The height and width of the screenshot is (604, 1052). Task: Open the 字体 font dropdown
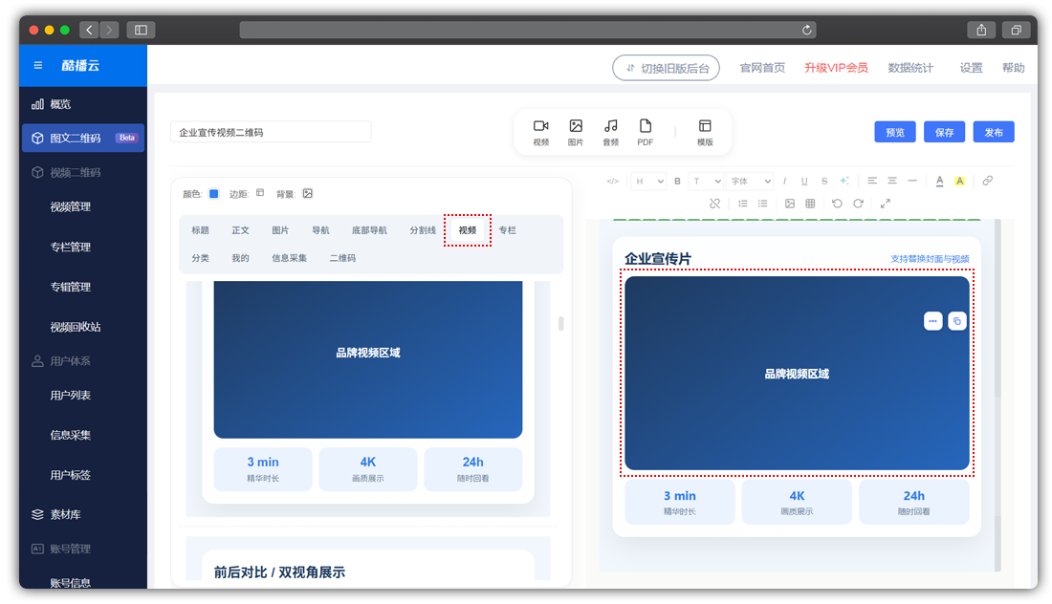pyautogui.click(x=751, y=181)
